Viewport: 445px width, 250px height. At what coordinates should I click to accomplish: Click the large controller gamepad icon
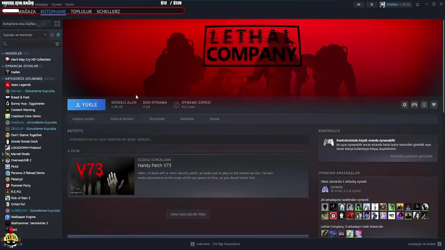coord(329,142)
